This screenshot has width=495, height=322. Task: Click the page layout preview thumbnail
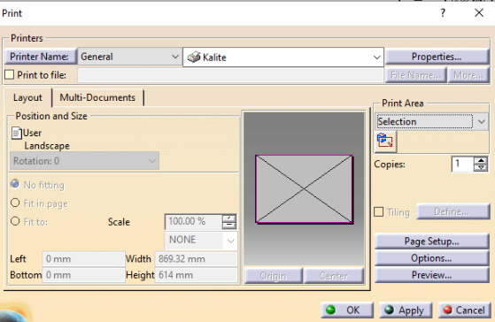[304, 189]
